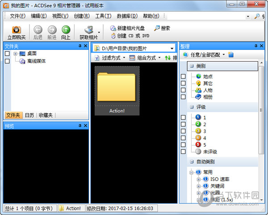Collapse the 评级 section
Viewport: 268px width, 215px height.
click(x=192, y=107)
